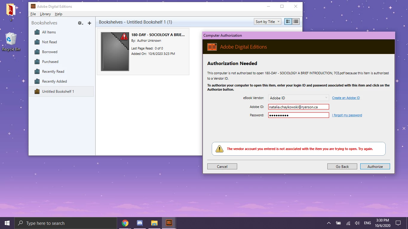Click the Authorize button
Image resolution: width=408 pixels, height=229 pixels.
click(x=375, y=166)
